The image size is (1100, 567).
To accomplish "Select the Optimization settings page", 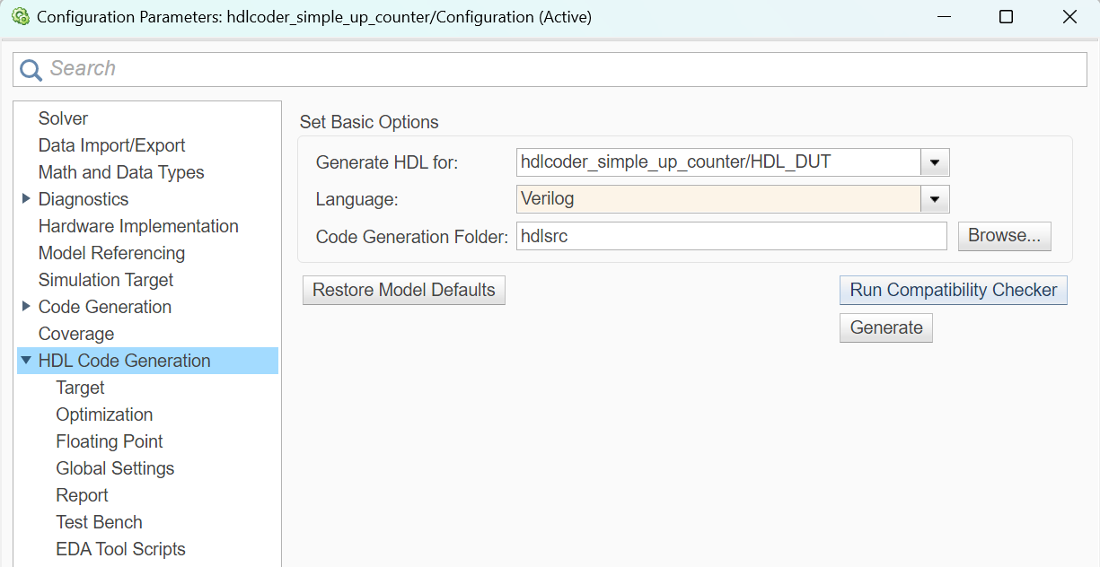I will point(104,414).
